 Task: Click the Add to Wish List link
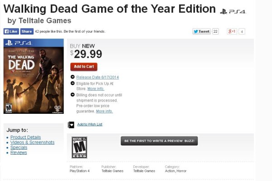click(90, 124)
